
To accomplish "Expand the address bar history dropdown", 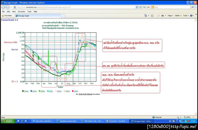I will 137,7.
